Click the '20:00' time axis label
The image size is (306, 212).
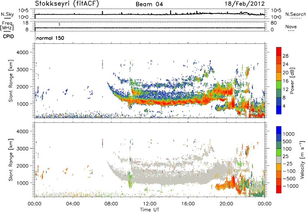(226, 204)
